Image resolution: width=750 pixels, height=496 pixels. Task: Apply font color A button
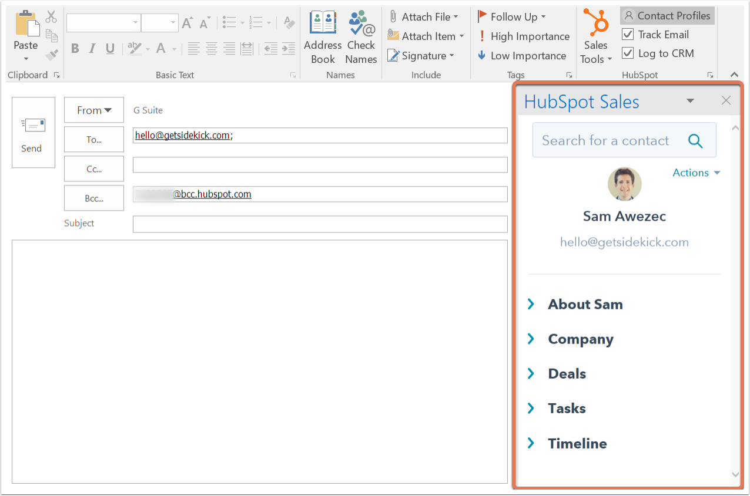click(161, 49)
